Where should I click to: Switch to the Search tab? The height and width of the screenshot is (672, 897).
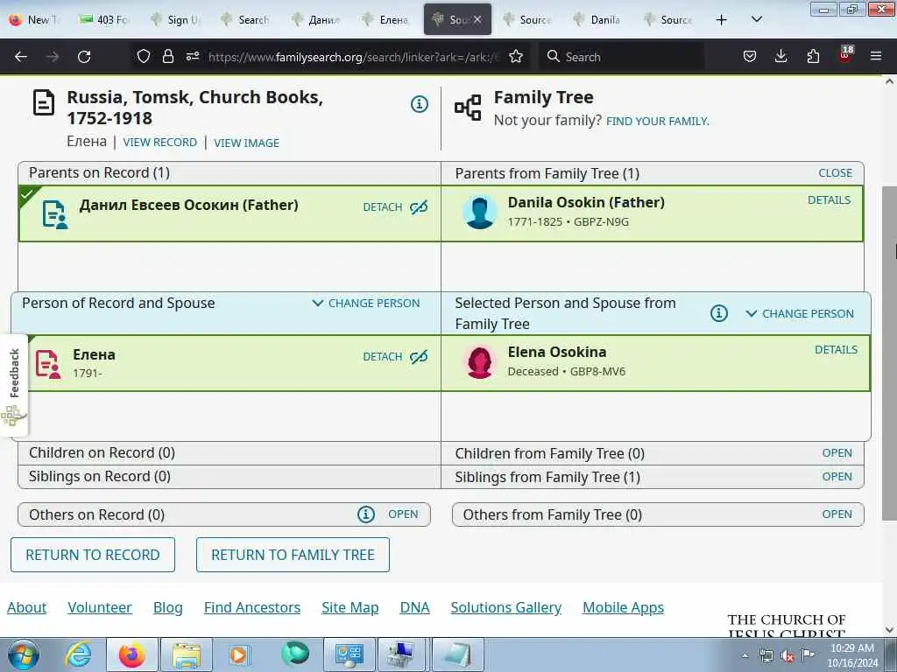pyautogui.click(x=246, y=19)
